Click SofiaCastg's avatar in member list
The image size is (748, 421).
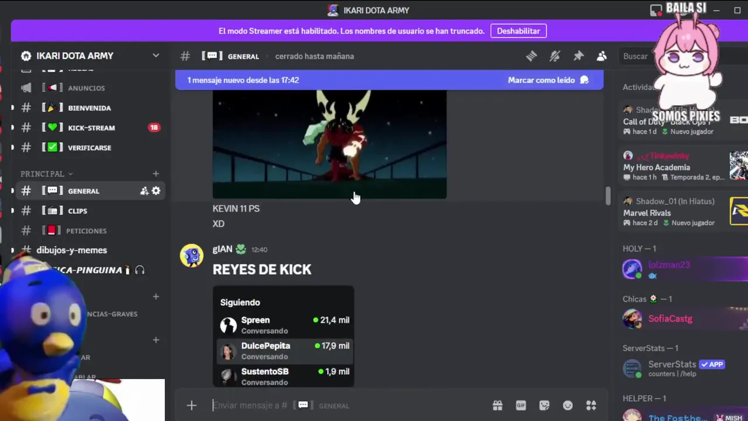632,319
